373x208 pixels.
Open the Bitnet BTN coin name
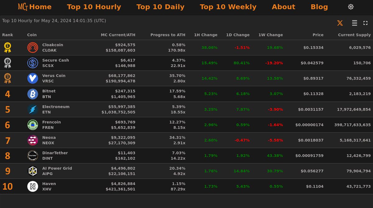tap(49, 94)
